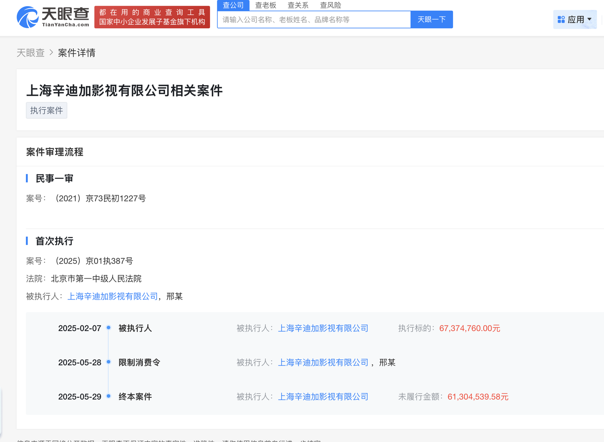
Task: Click the 2025-05-28 timeline dot
Action: [x=108, y=362]
